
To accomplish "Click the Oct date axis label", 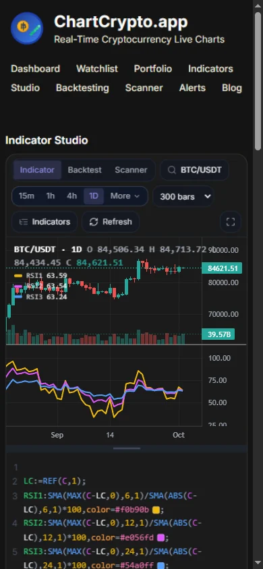I will [179, 435].
